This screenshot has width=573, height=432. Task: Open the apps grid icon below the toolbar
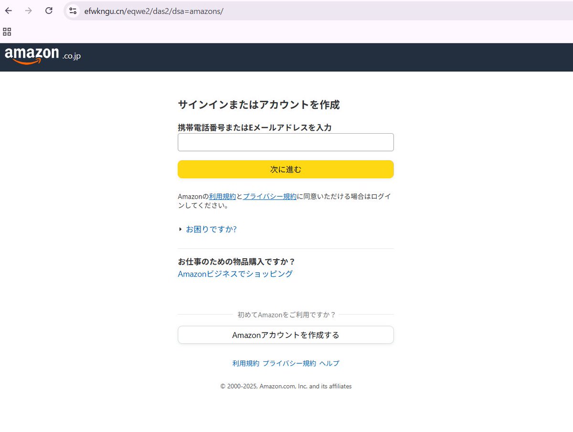tap(7, 32)
